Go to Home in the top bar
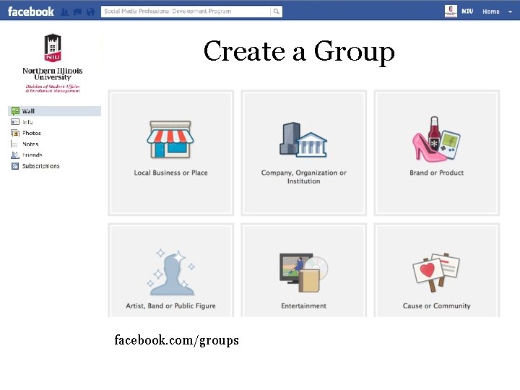520x390 pixels. 491,12
